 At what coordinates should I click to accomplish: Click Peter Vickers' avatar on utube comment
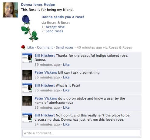tap(27, 101)
